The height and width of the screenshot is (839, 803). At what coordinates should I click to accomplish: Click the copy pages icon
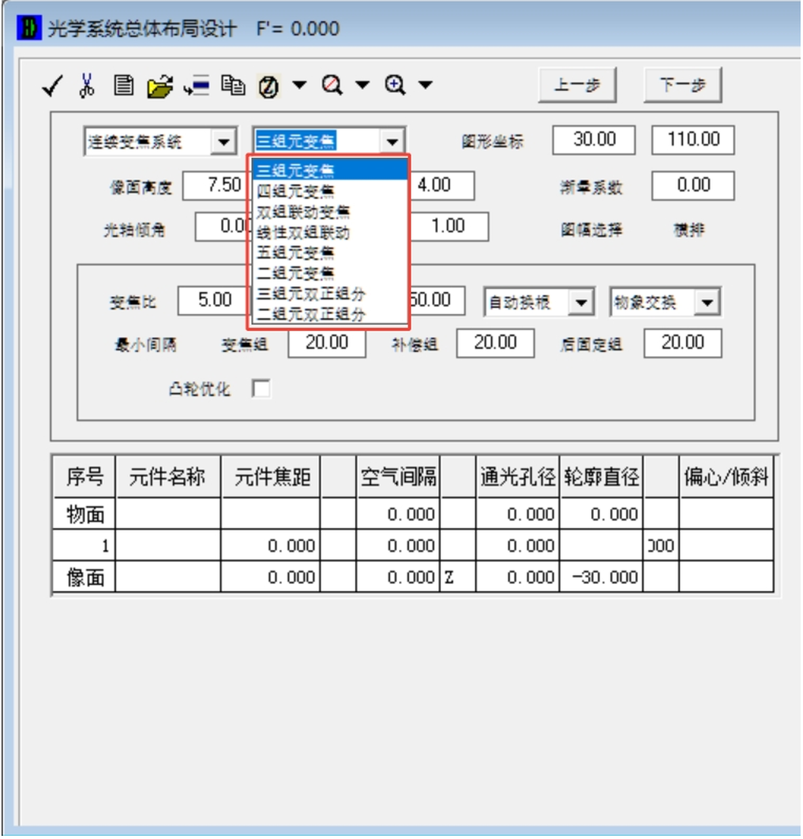(x=232, y=85)
